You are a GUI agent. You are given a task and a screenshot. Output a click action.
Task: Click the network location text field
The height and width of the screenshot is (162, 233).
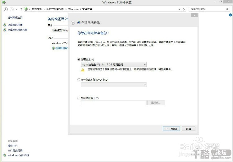[x=114, y=103]
